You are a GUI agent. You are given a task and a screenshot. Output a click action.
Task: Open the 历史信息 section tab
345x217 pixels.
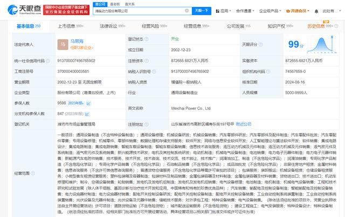320,26
